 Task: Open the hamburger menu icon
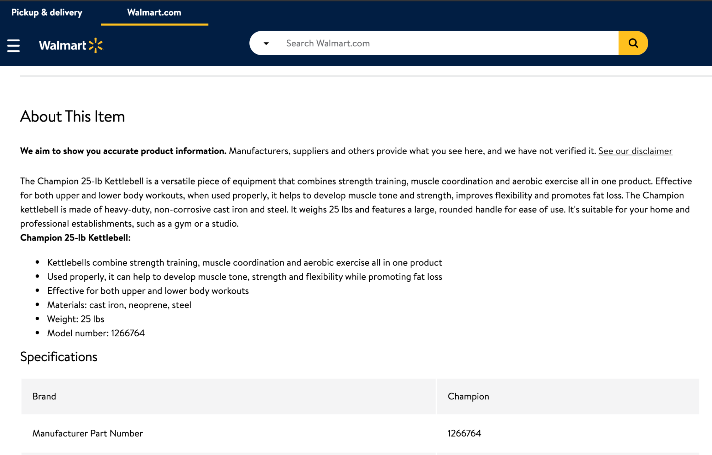tap(14, 46)
